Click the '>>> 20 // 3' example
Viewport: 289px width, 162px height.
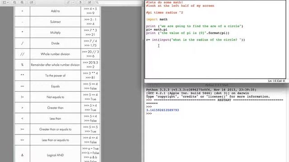click(x=90, y=52)
